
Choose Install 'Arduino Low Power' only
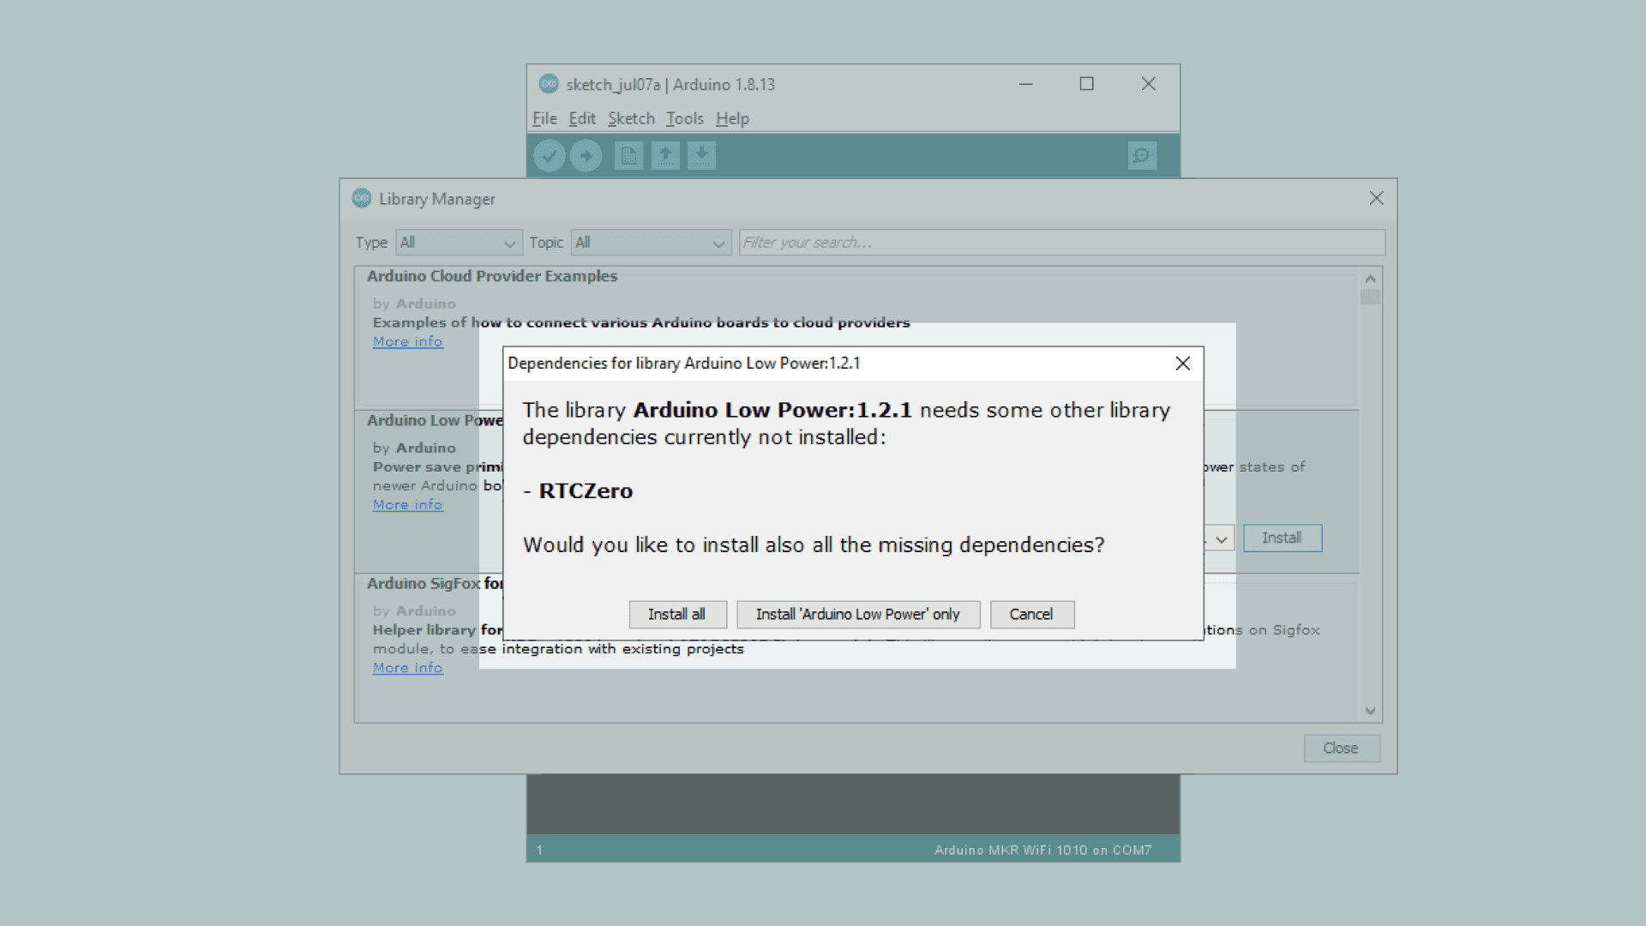pos(857,614)
